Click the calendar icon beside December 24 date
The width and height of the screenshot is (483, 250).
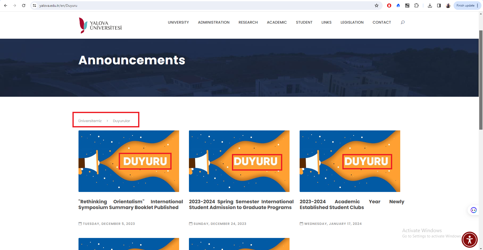(191, 223)
